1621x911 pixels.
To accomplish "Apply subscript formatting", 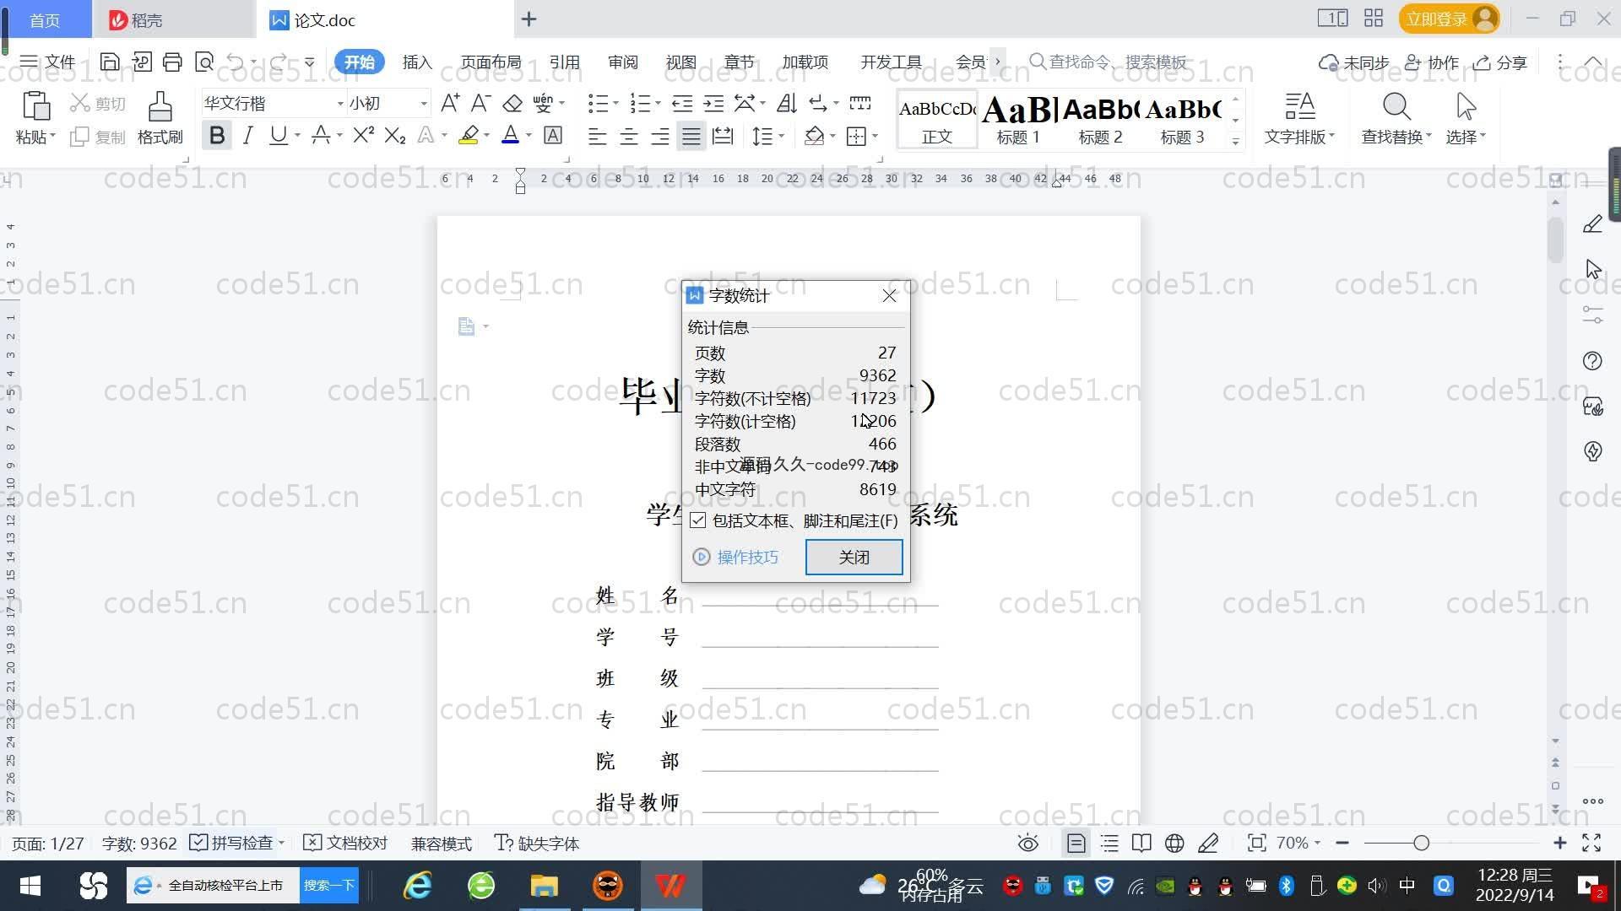I will click(395, 136).
